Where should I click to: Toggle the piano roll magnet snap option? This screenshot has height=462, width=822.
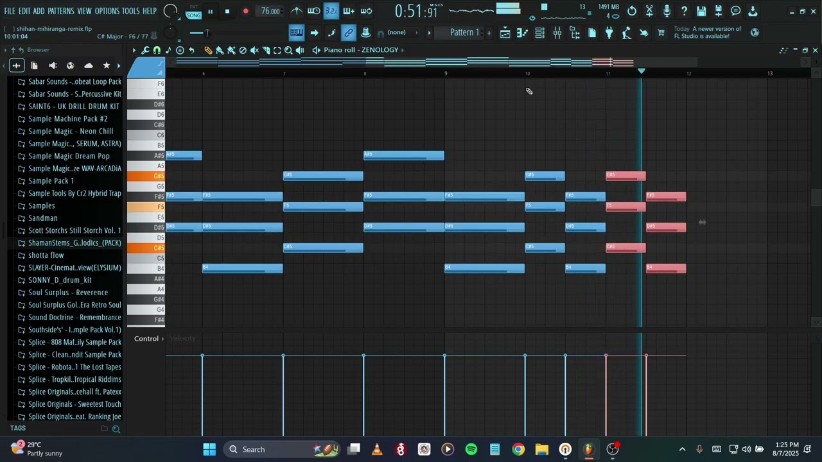[157, 50]
